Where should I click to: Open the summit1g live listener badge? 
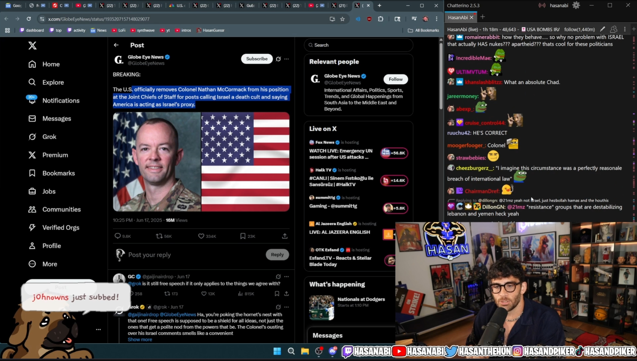395,208
